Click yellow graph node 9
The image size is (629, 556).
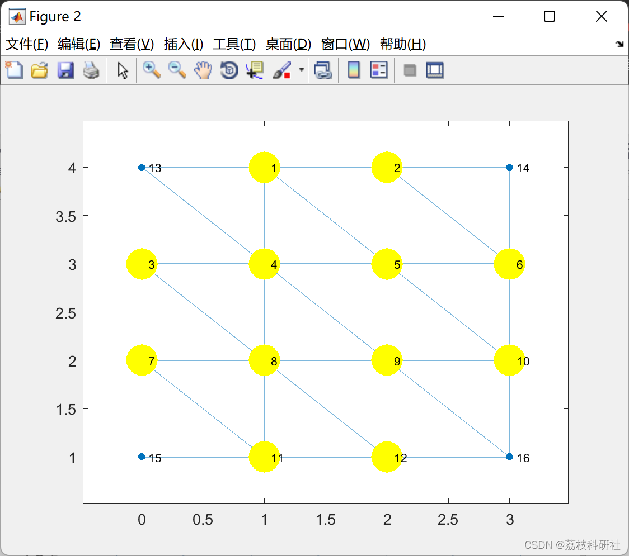387,360
